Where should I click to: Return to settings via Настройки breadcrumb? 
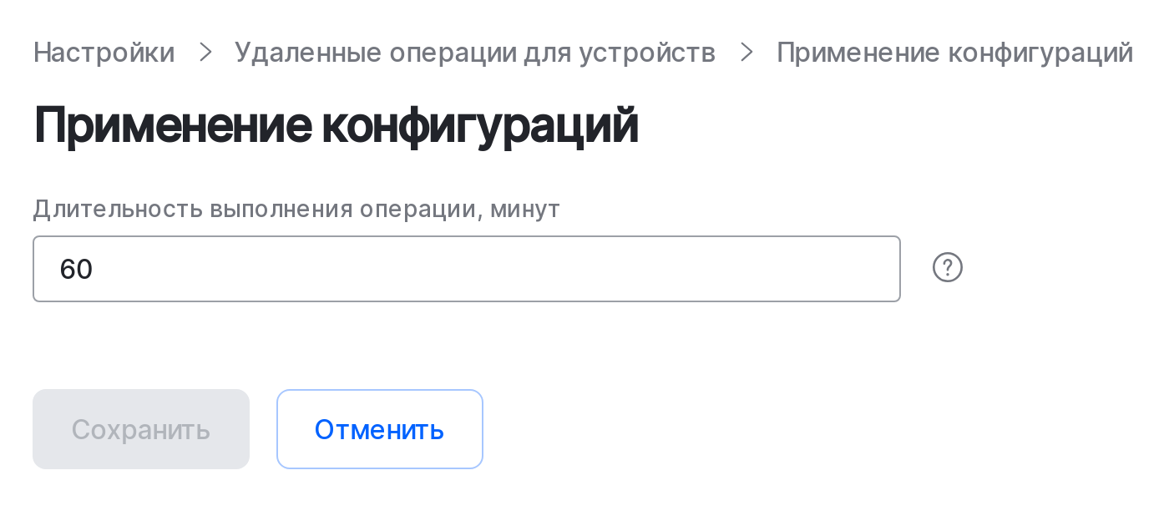point(104,53)
